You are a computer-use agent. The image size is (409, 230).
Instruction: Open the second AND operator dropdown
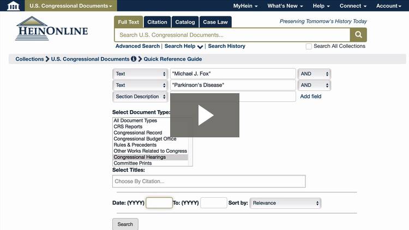314,85
